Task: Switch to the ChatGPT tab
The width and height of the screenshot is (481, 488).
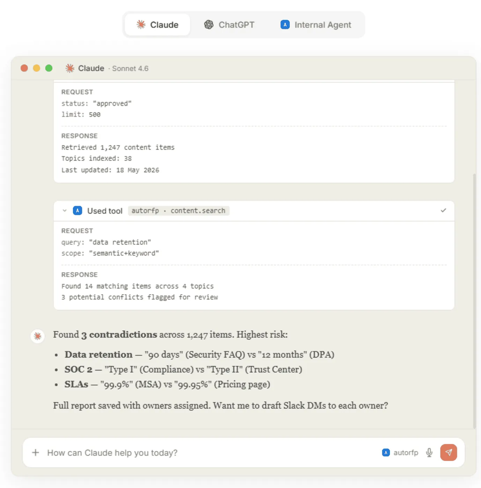Action: (x=229, y=25)
